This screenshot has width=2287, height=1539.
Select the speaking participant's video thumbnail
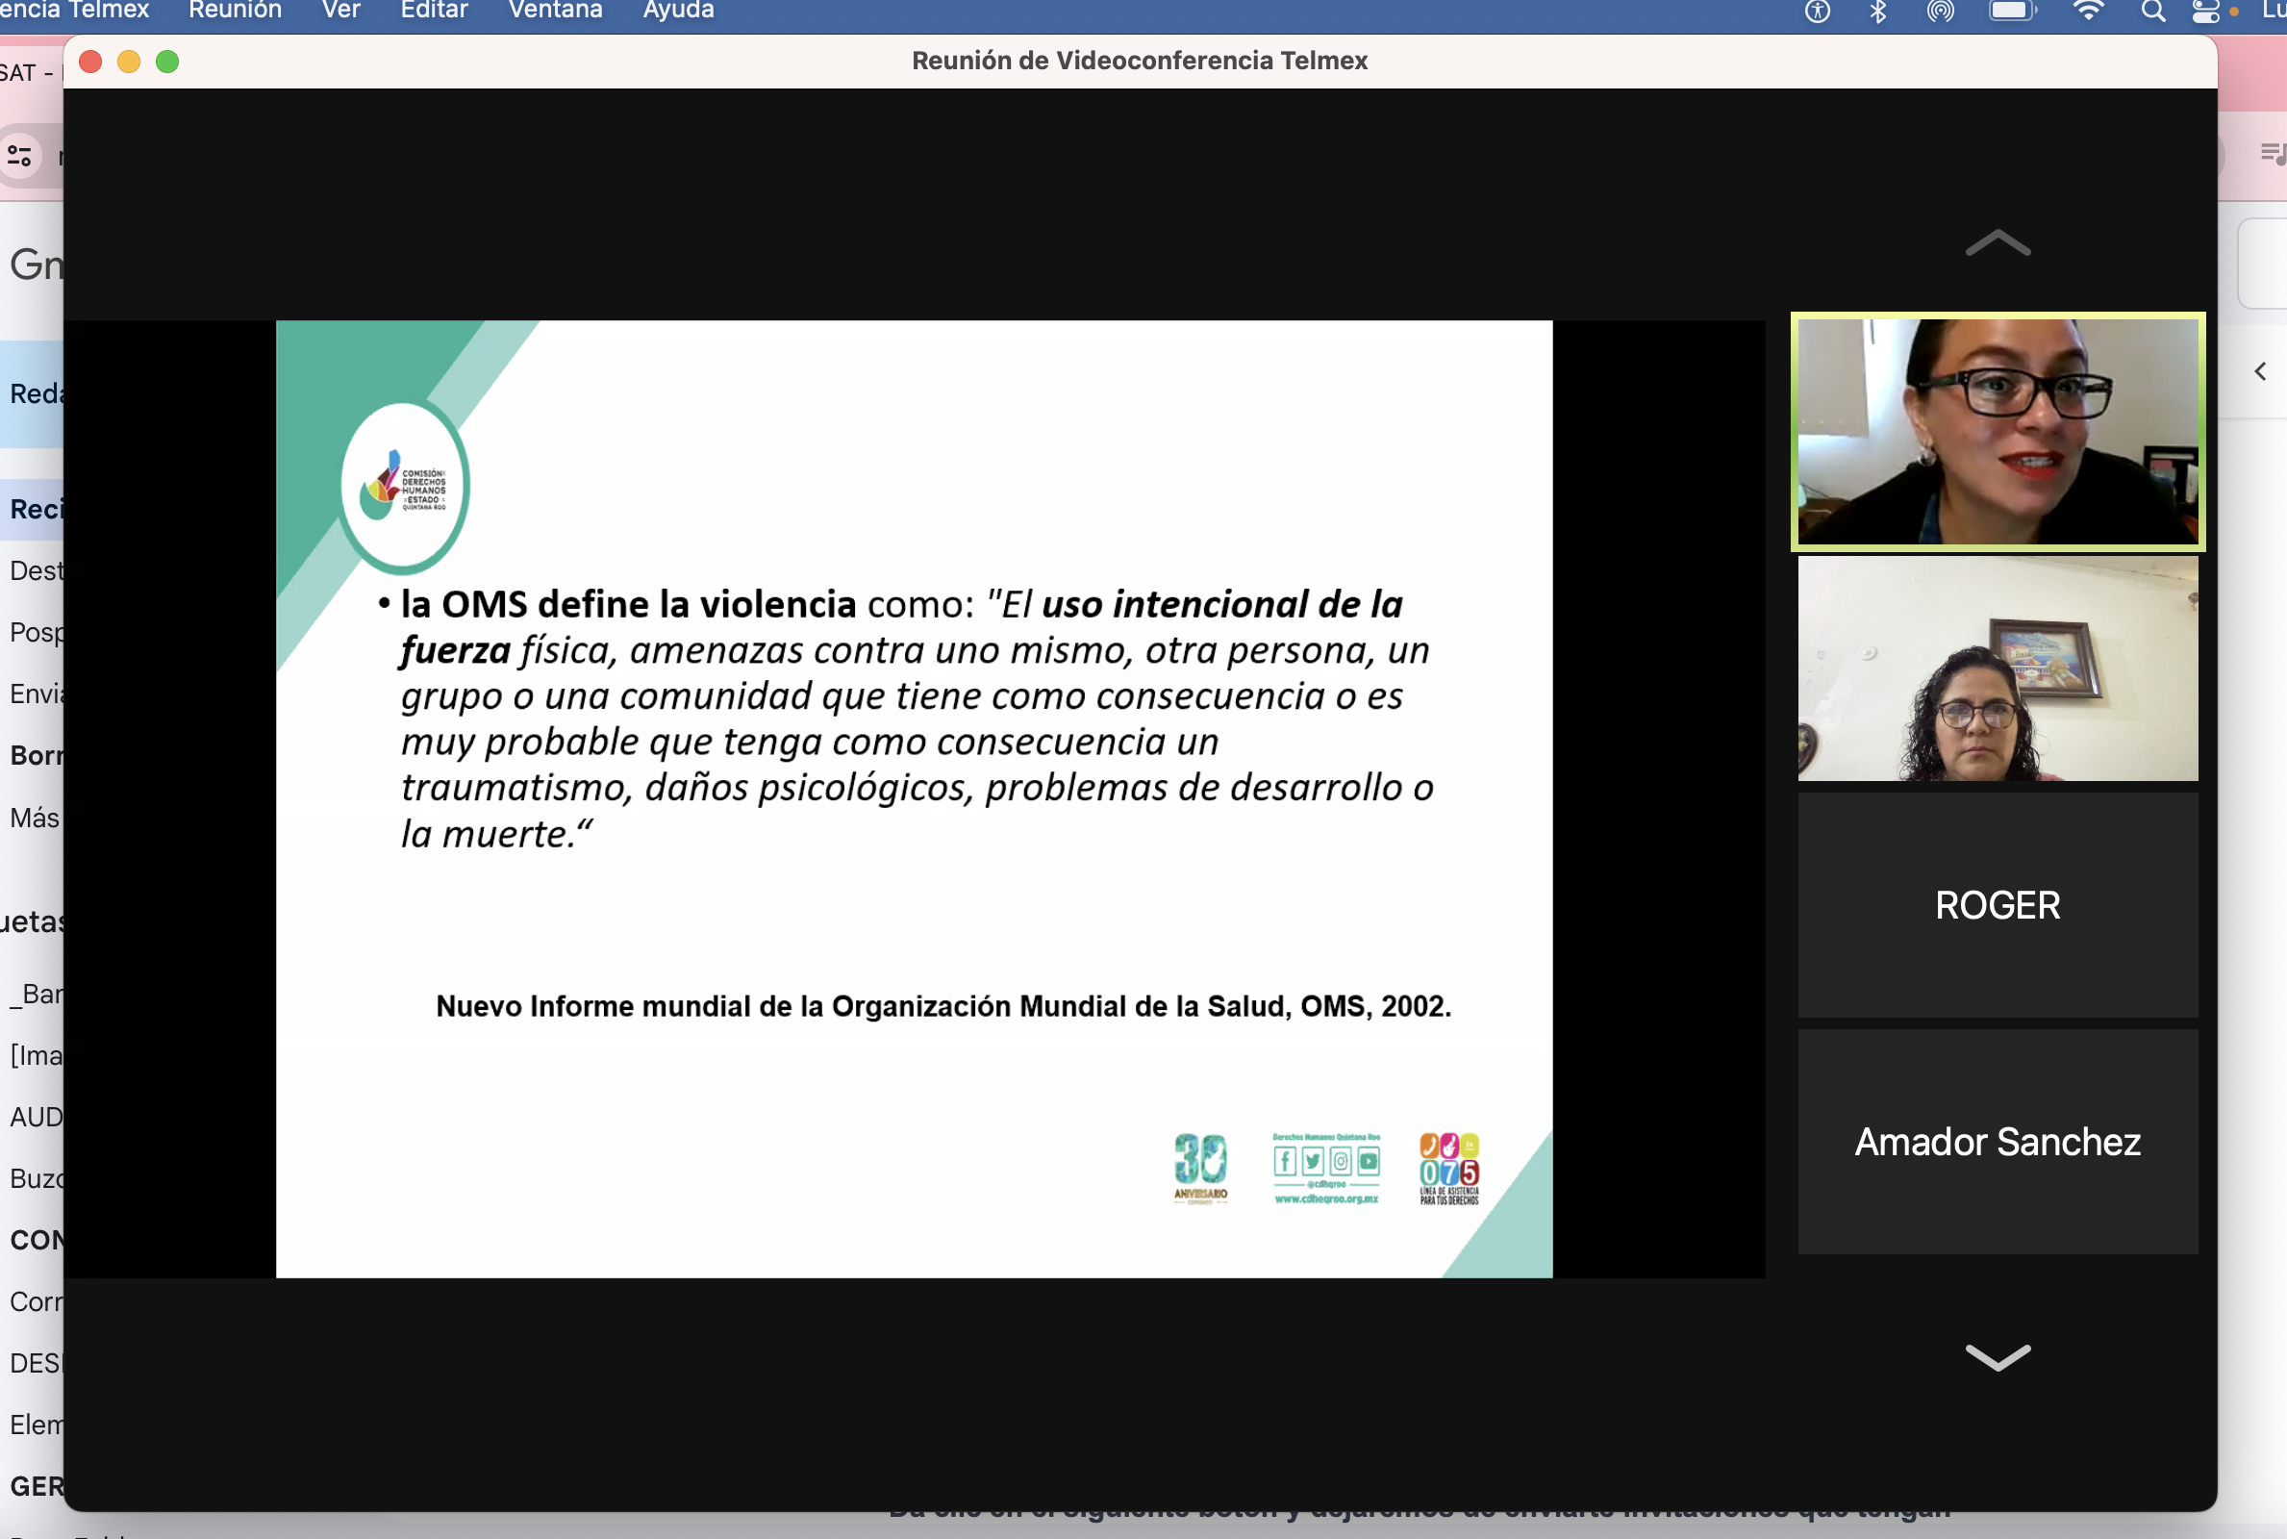1998,432
